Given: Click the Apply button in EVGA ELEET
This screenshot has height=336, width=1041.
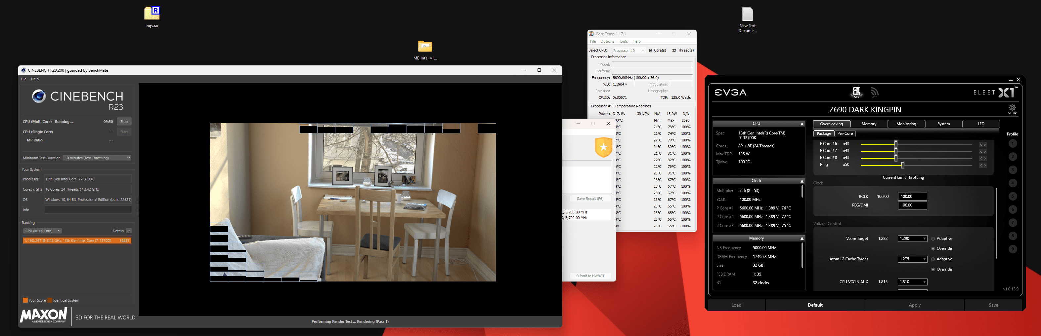Looking at the screenshot, I should (915, 305).
